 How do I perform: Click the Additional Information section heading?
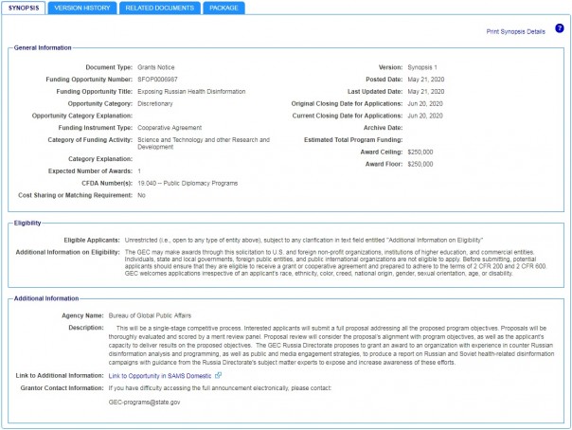46,298
